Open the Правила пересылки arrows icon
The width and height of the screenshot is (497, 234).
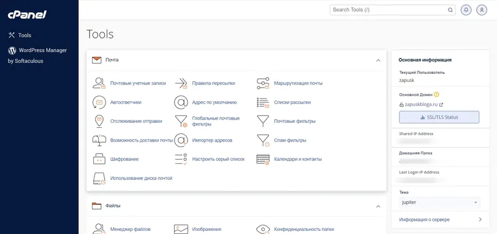click(181, 83)
